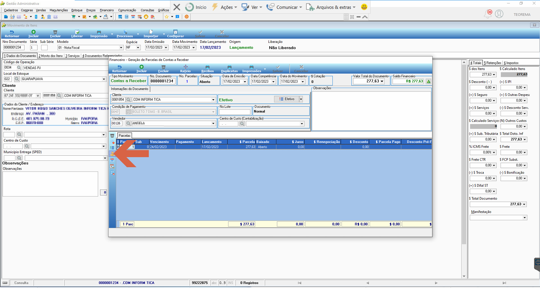Click the smiley face icon

tap(364, 7)
